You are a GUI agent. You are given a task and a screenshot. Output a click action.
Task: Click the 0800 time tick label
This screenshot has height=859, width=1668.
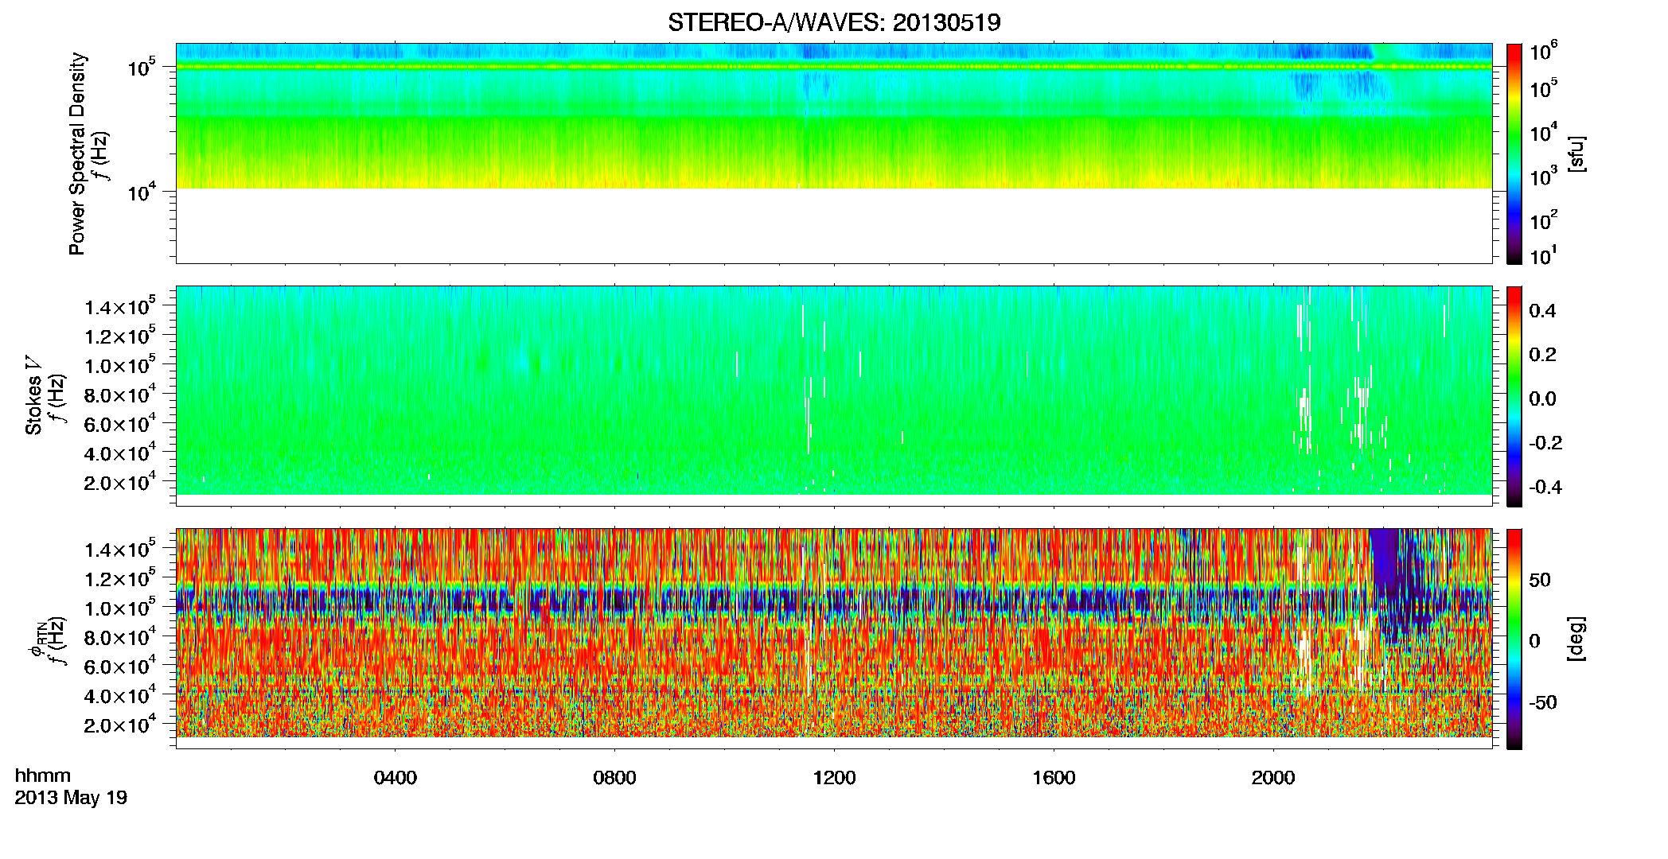[614, 778]
